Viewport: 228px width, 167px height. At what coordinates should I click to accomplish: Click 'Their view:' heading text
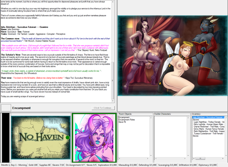click(6, 78)
